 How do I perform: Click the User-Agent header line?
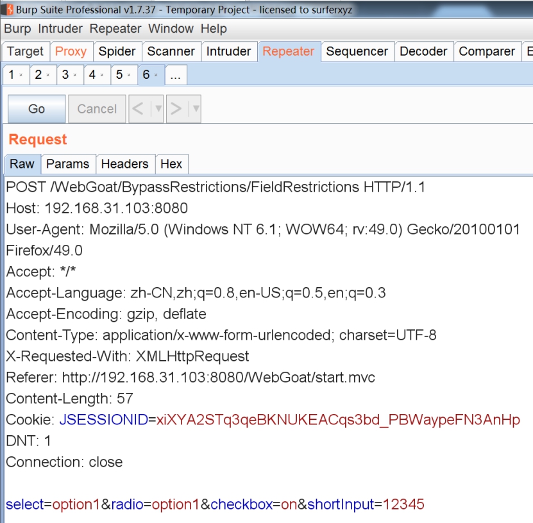(263, 229)
